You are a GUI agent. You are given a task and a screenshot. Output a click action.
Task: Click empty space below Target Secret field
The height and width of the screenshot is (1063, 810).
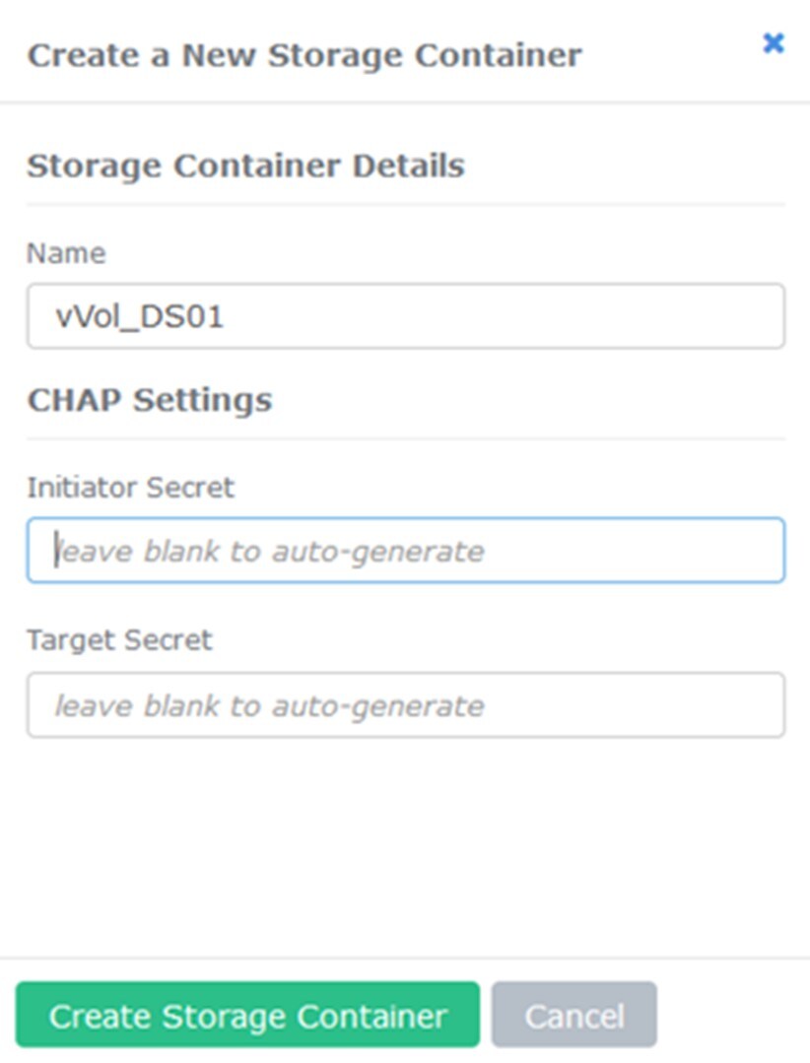(x=405, y=847)
